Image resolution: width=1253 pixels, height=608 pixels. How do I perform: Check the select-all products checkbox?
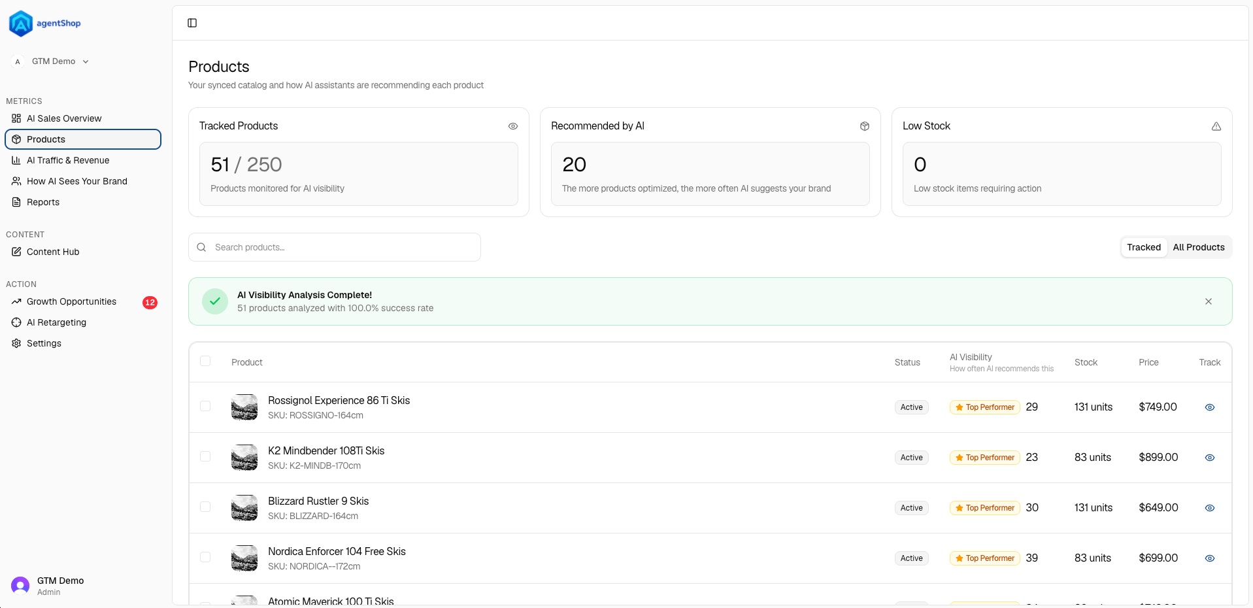pyautogui.click(x=205, y=361)
